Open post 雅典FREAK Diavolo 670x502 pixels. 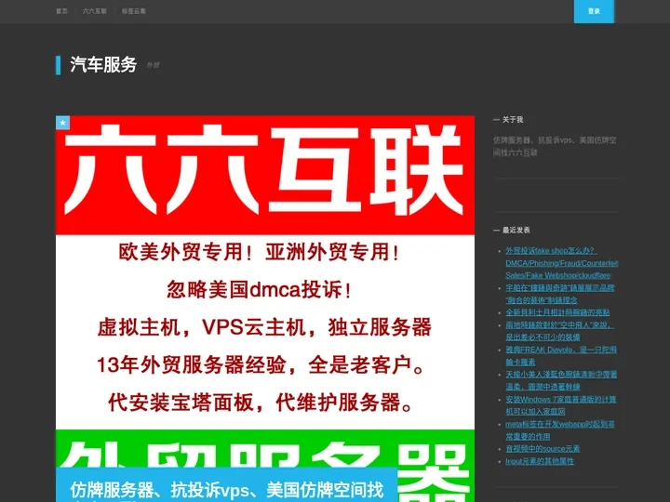[561, 355]
